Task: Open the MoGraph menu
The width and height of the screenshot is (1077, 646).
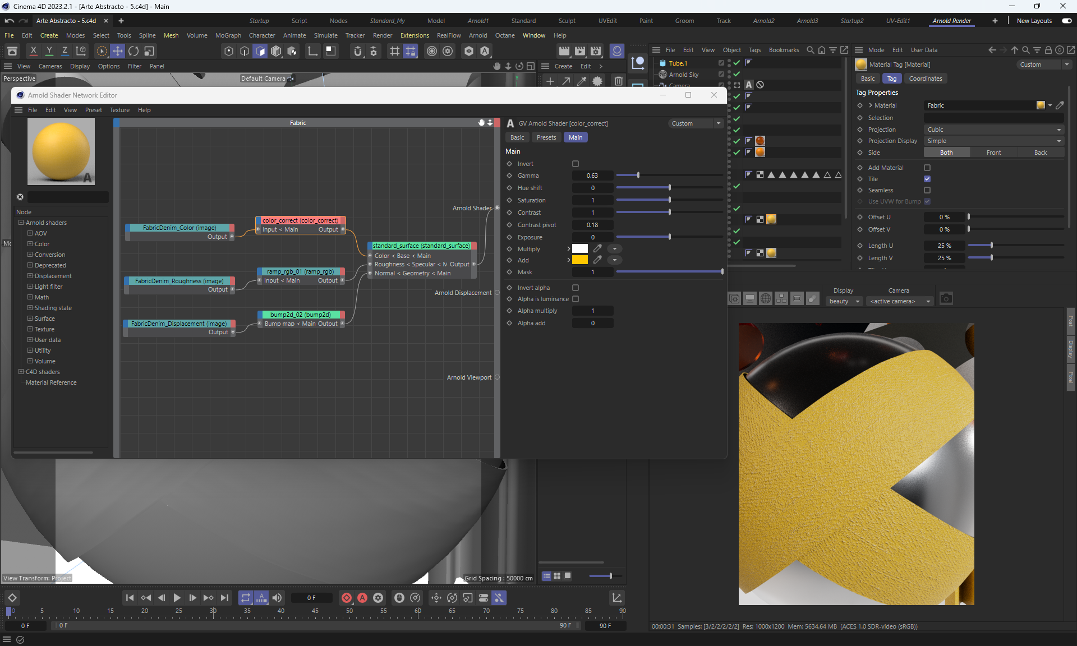Action: (228, 35)
